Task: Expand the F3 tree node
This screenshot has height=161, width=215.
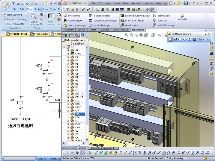Action: [68, 64]
